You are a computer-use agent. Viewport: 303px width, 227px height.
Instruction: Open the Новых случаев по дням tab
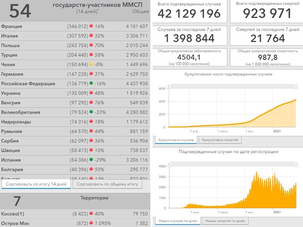coord(177,221)
